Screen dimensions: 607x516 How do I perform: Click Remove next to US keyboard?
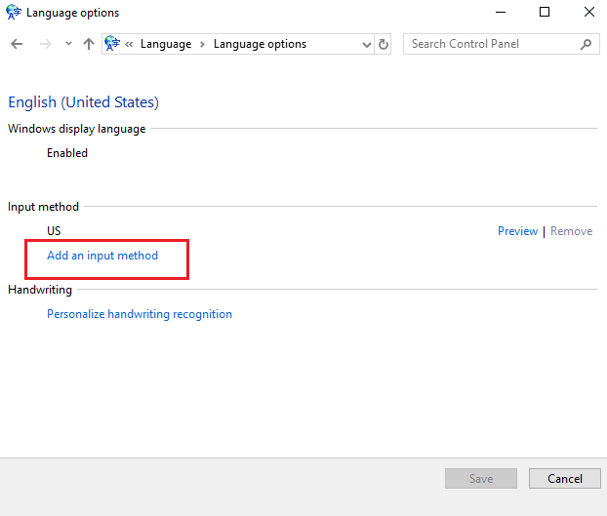(x=571, y=231)
